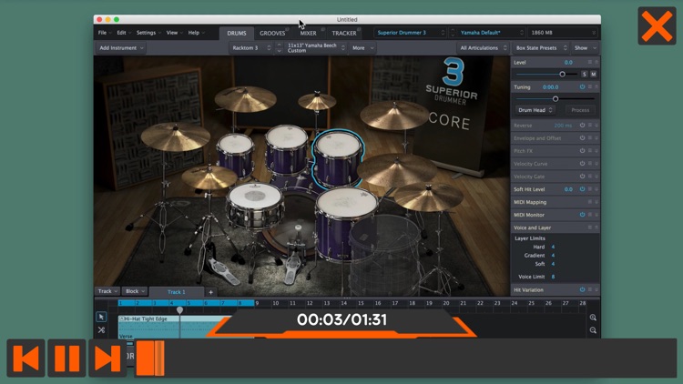
Task: Open the MIDI Mapping section menu icon
Action: tap(590, 202)
